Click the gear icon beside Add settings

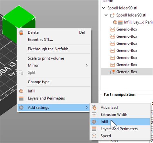(21, 108)
